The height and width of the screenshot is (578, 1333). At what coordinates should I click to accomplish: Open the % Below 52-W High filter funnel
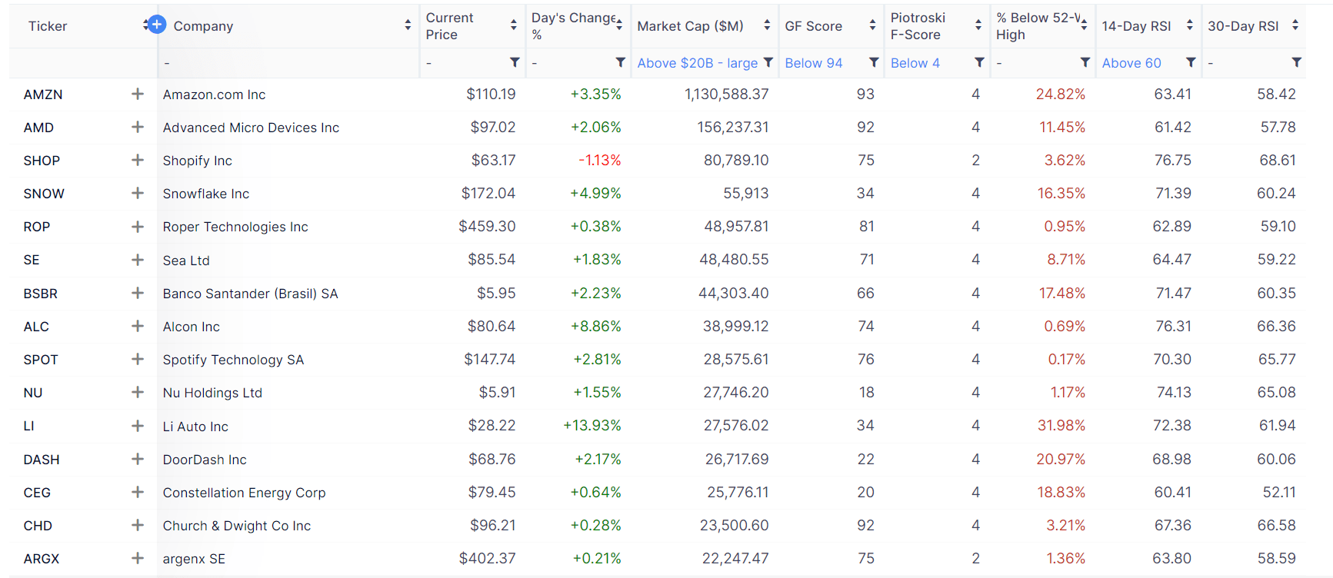1085,62
